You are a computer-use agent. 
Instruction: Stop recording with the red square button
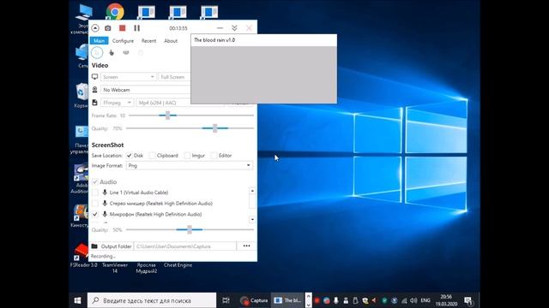pyautogui.click(x=122, y=28)
